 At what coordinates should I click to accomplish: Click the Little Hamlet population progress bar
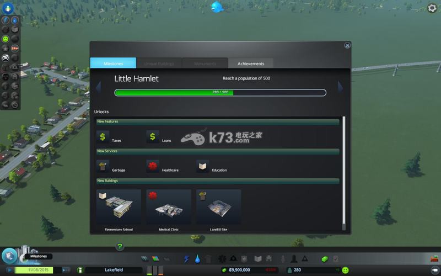[220, 92]
